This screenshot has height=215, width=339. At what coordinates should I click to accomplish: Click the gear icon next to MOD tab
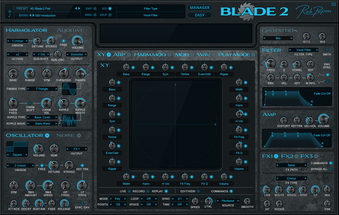click(192, 54)
